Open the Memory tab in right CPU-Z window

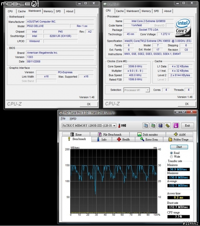coord(146,11)
